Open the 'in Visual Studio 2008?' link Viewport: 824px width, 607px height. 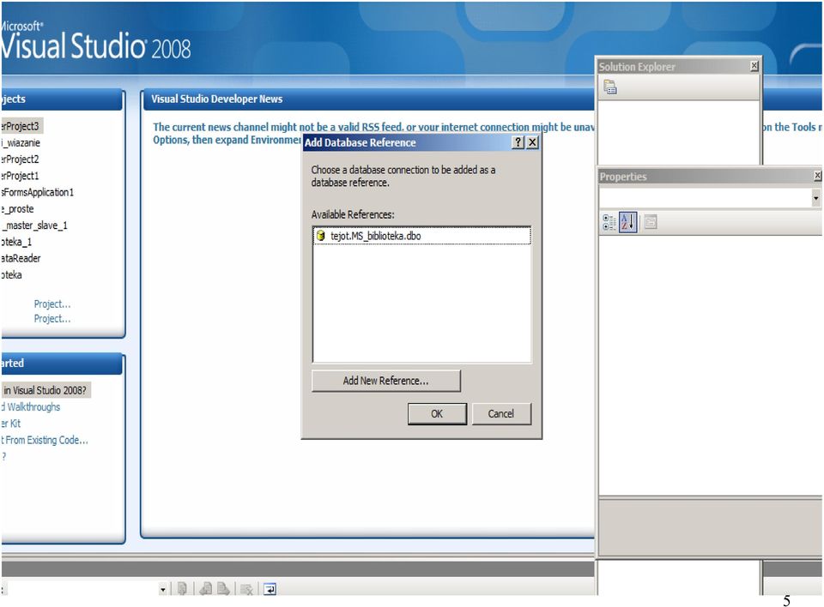coord(45,390)
